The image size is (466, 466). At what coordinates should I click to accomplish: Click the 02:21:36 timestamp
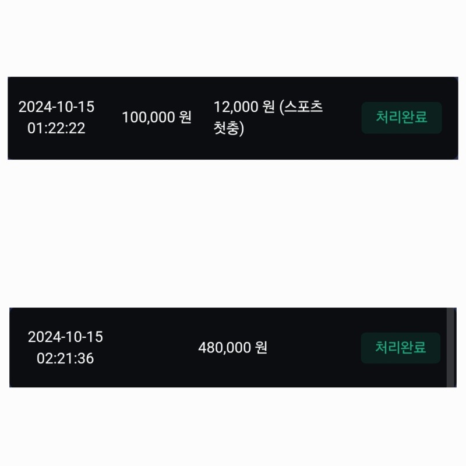coord(65,358)
